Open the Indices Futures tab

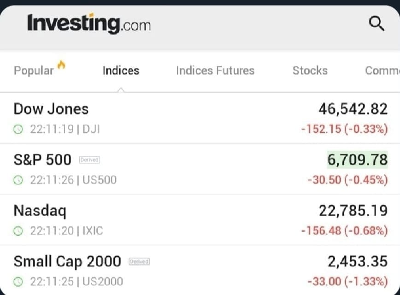point(215,71)
